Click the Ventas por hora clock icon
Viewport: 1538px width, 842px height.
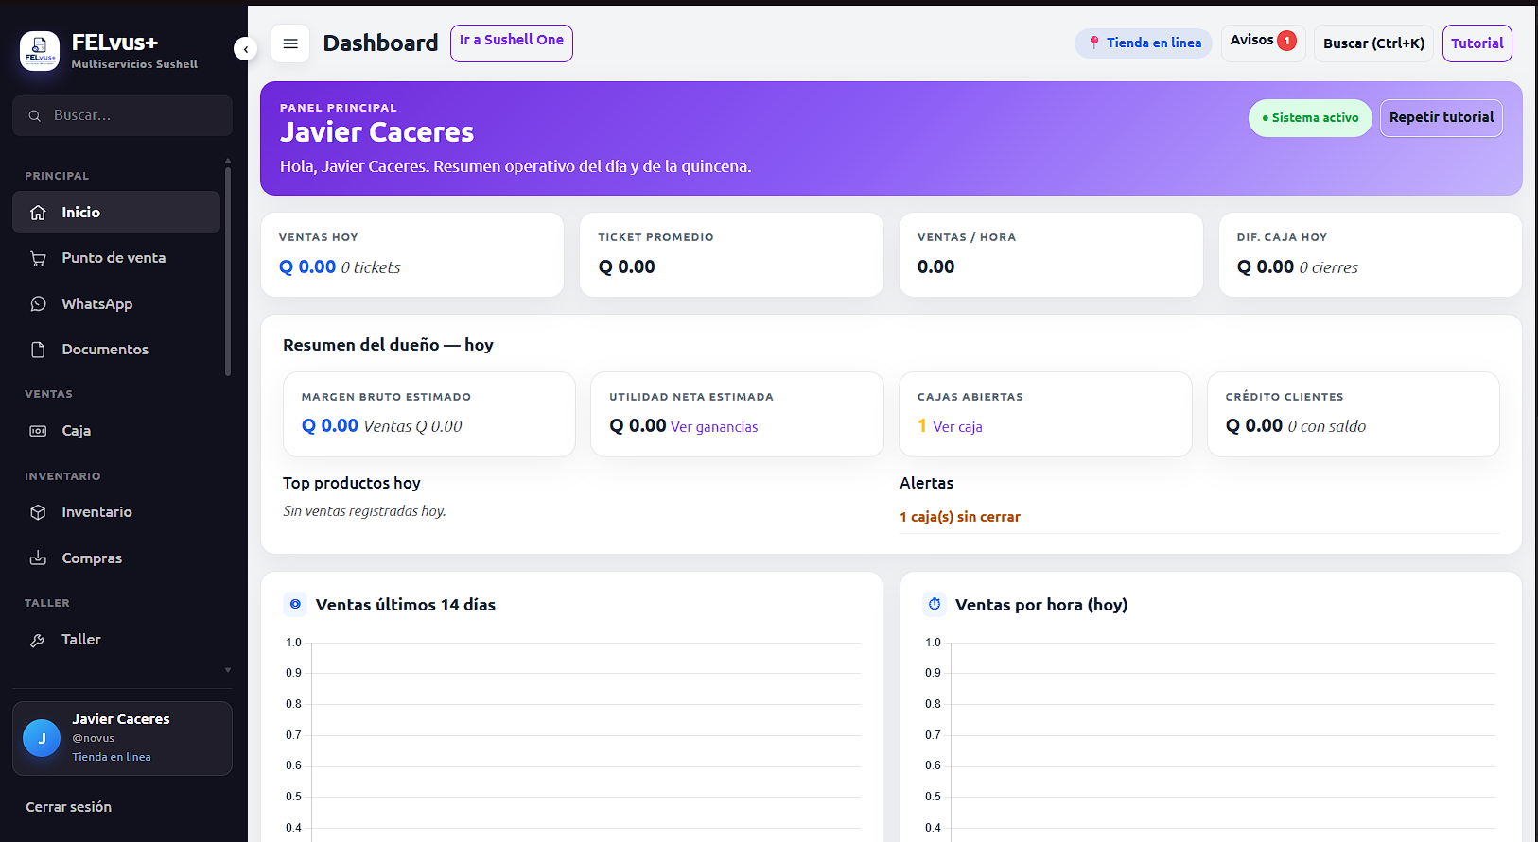click(935, 604)
